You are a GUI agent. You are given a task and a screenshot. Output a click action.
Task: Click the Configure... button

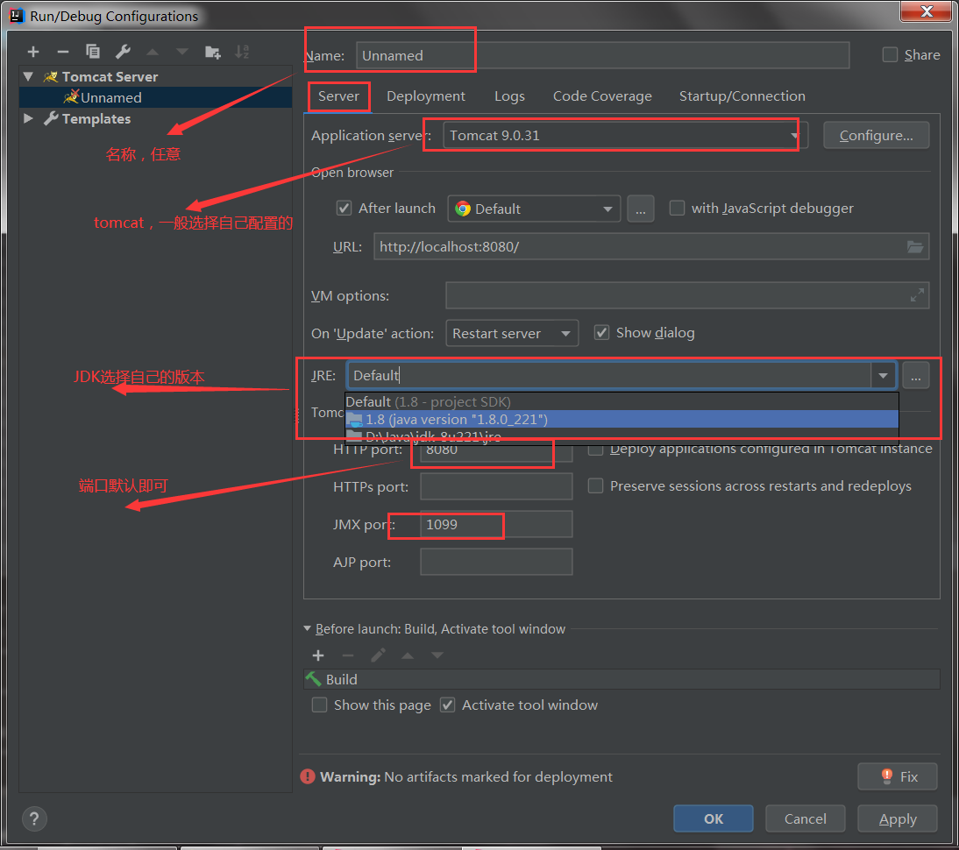point(876,135)
